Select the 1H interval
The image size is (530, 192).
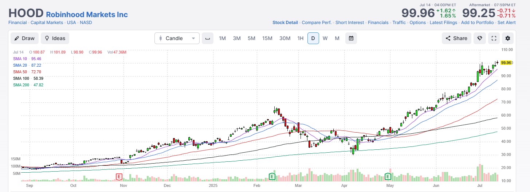[300, 38]
